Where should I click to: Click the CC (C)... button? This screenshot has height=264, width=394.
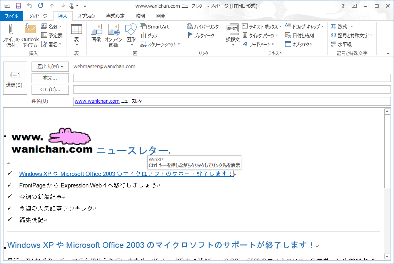click(x=50, y=90)
